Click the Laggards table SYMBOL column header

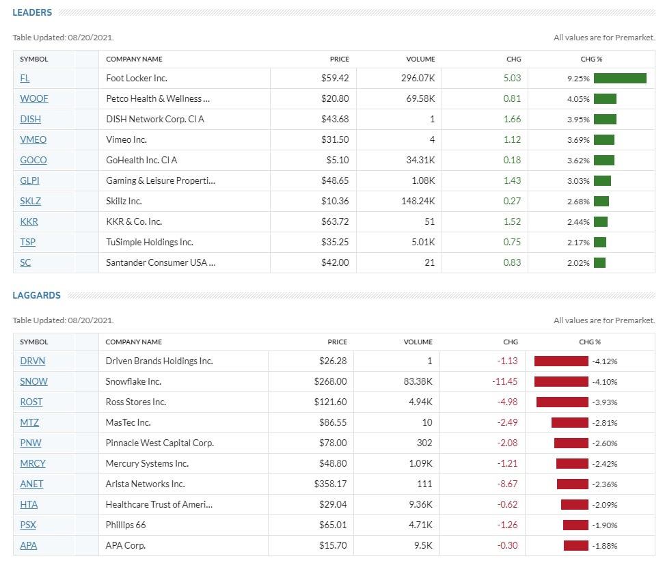[x=34, y=342]
